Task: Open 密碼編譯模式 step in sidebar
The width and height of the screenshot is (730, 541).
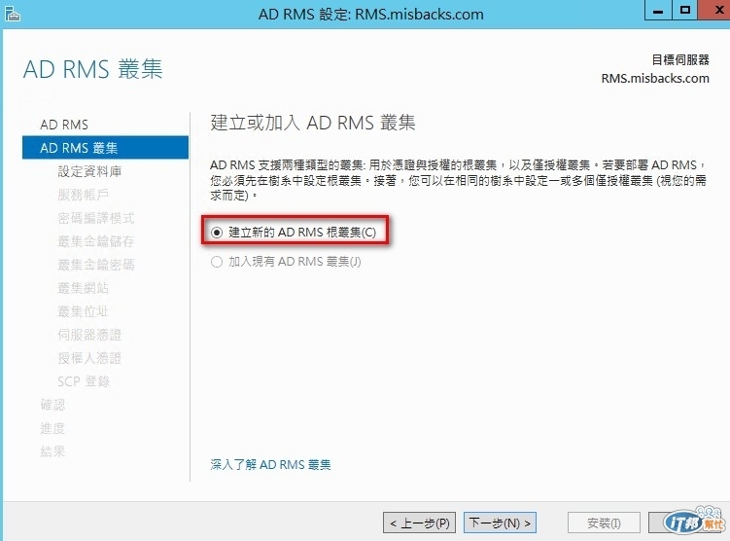Action: 96,218
